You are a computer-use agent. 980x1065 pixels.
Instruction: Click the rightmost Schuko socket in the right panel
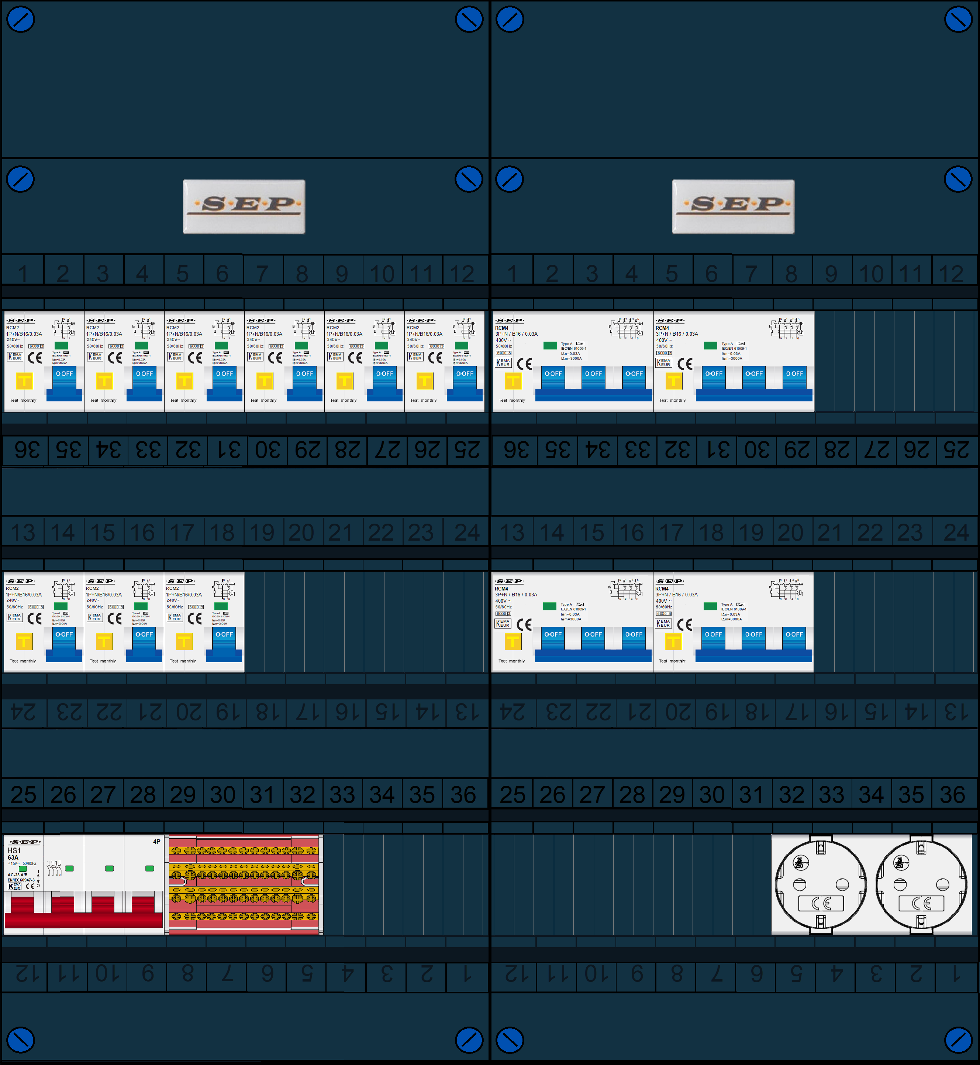[x=921, y=884]
